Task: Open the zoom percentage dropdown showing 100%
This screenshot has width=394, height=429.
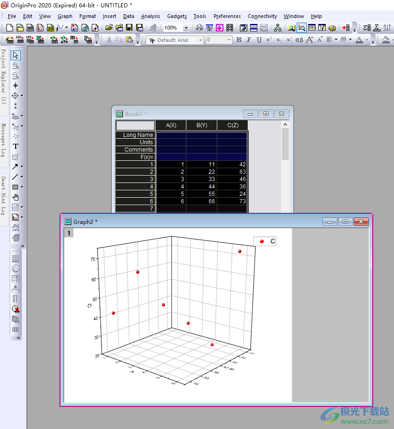Action: (186, 28)
